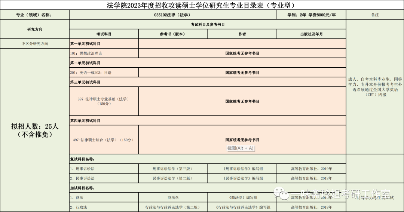Select the 作者 column header
The image size is (404, 212).
[242, 34]
